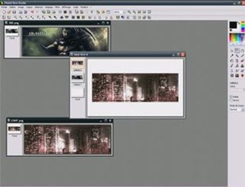Open the Fenêtre menu
245x187 pixels.
pyautogui.click(x=84, y=7)
